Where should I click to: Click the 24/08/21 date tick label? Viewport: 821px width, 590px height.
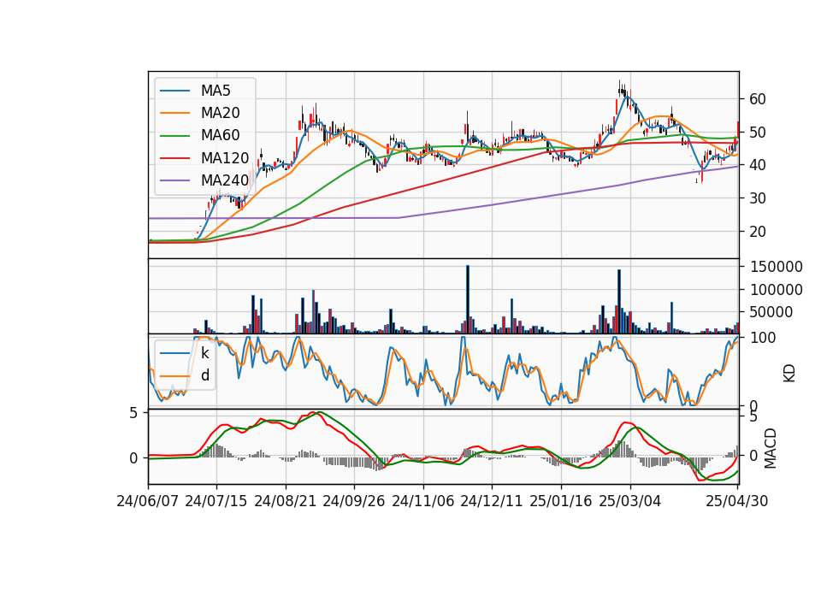coord(286,501)
